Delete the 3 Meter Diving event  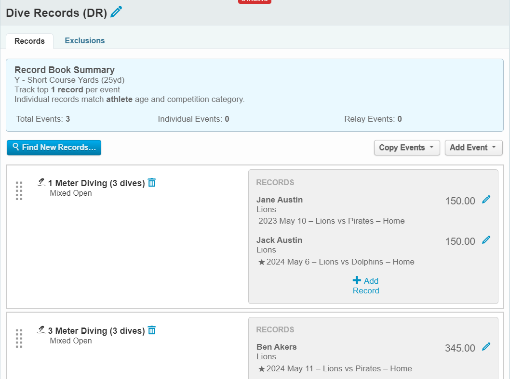coord(152,330)
